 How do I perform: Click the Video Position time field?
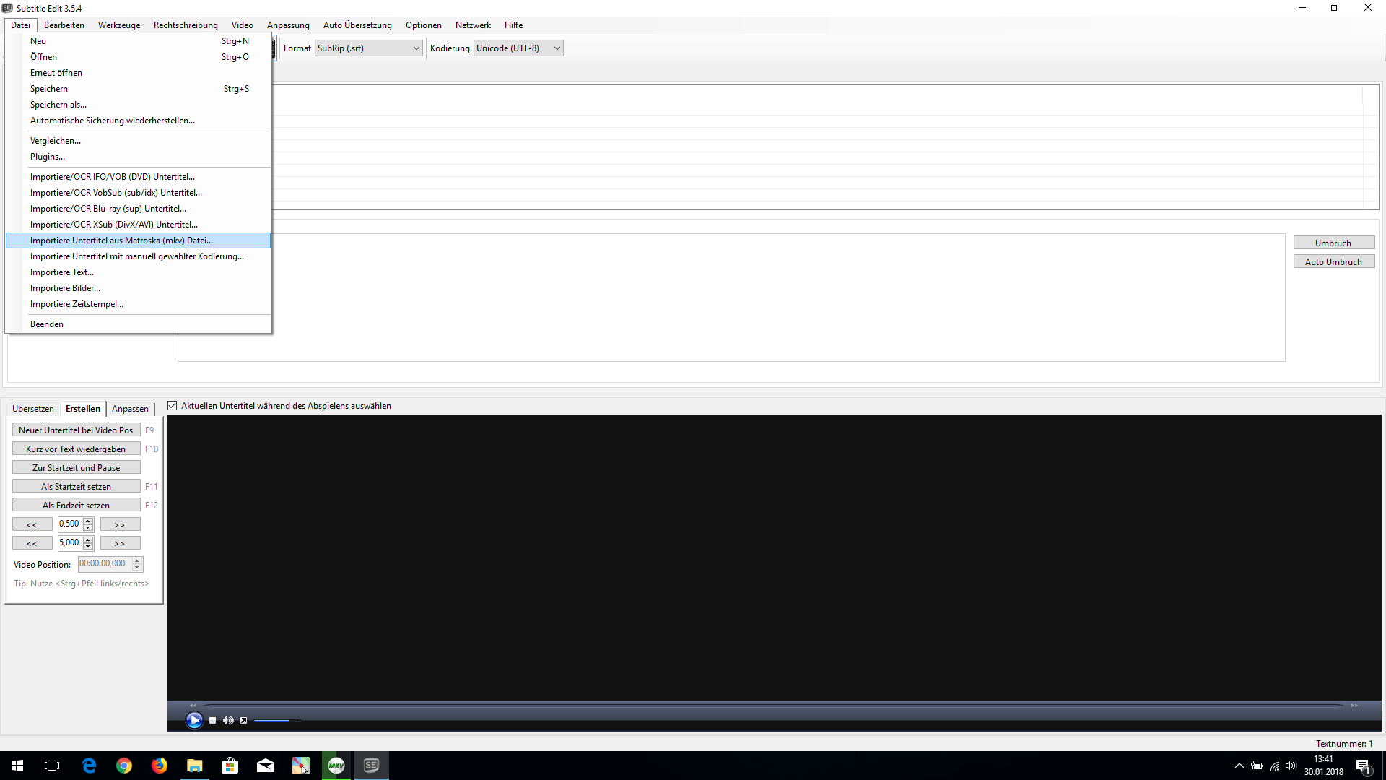[x=104, y=564]
